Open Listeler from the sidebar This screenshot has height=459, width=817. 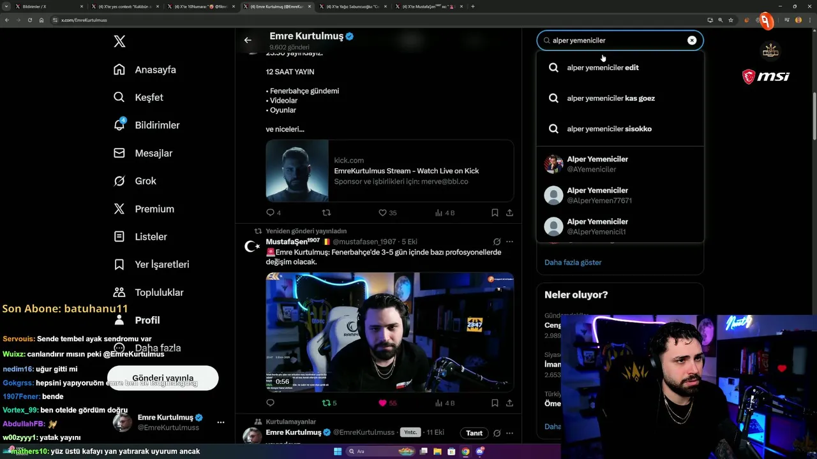pos(140,237)
